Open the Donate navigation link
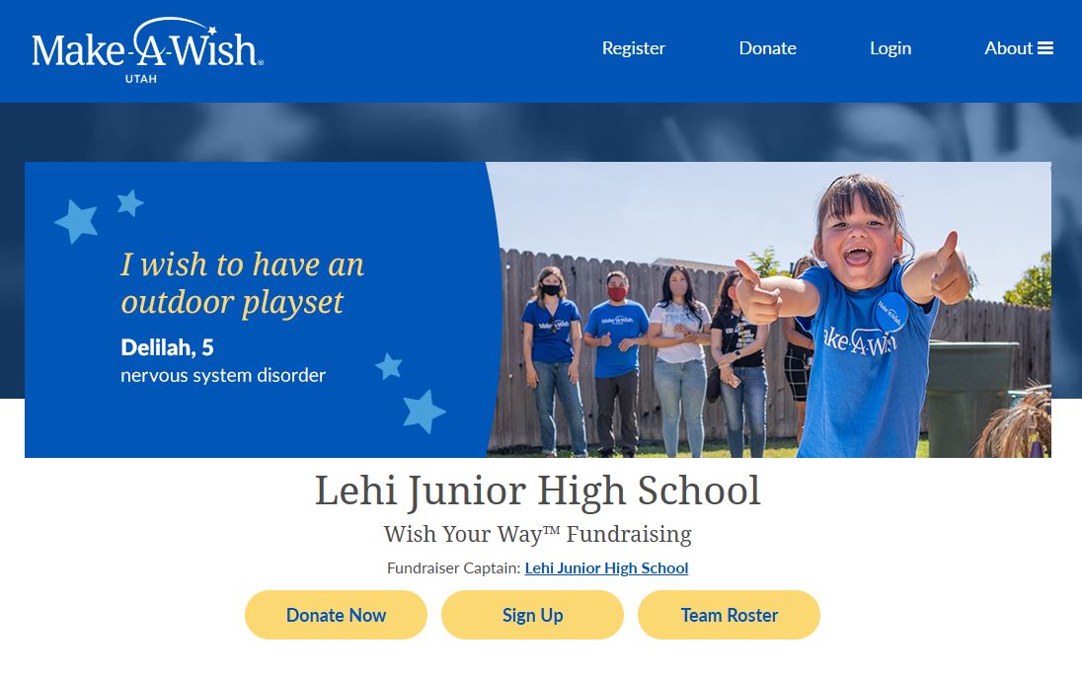The image size is (1082, 678). click(x=767, y=48)
